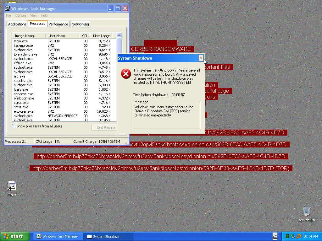This screenshot has height=241, width=322.
Task: Open the Start menu
Action: (x=15, y=236)
